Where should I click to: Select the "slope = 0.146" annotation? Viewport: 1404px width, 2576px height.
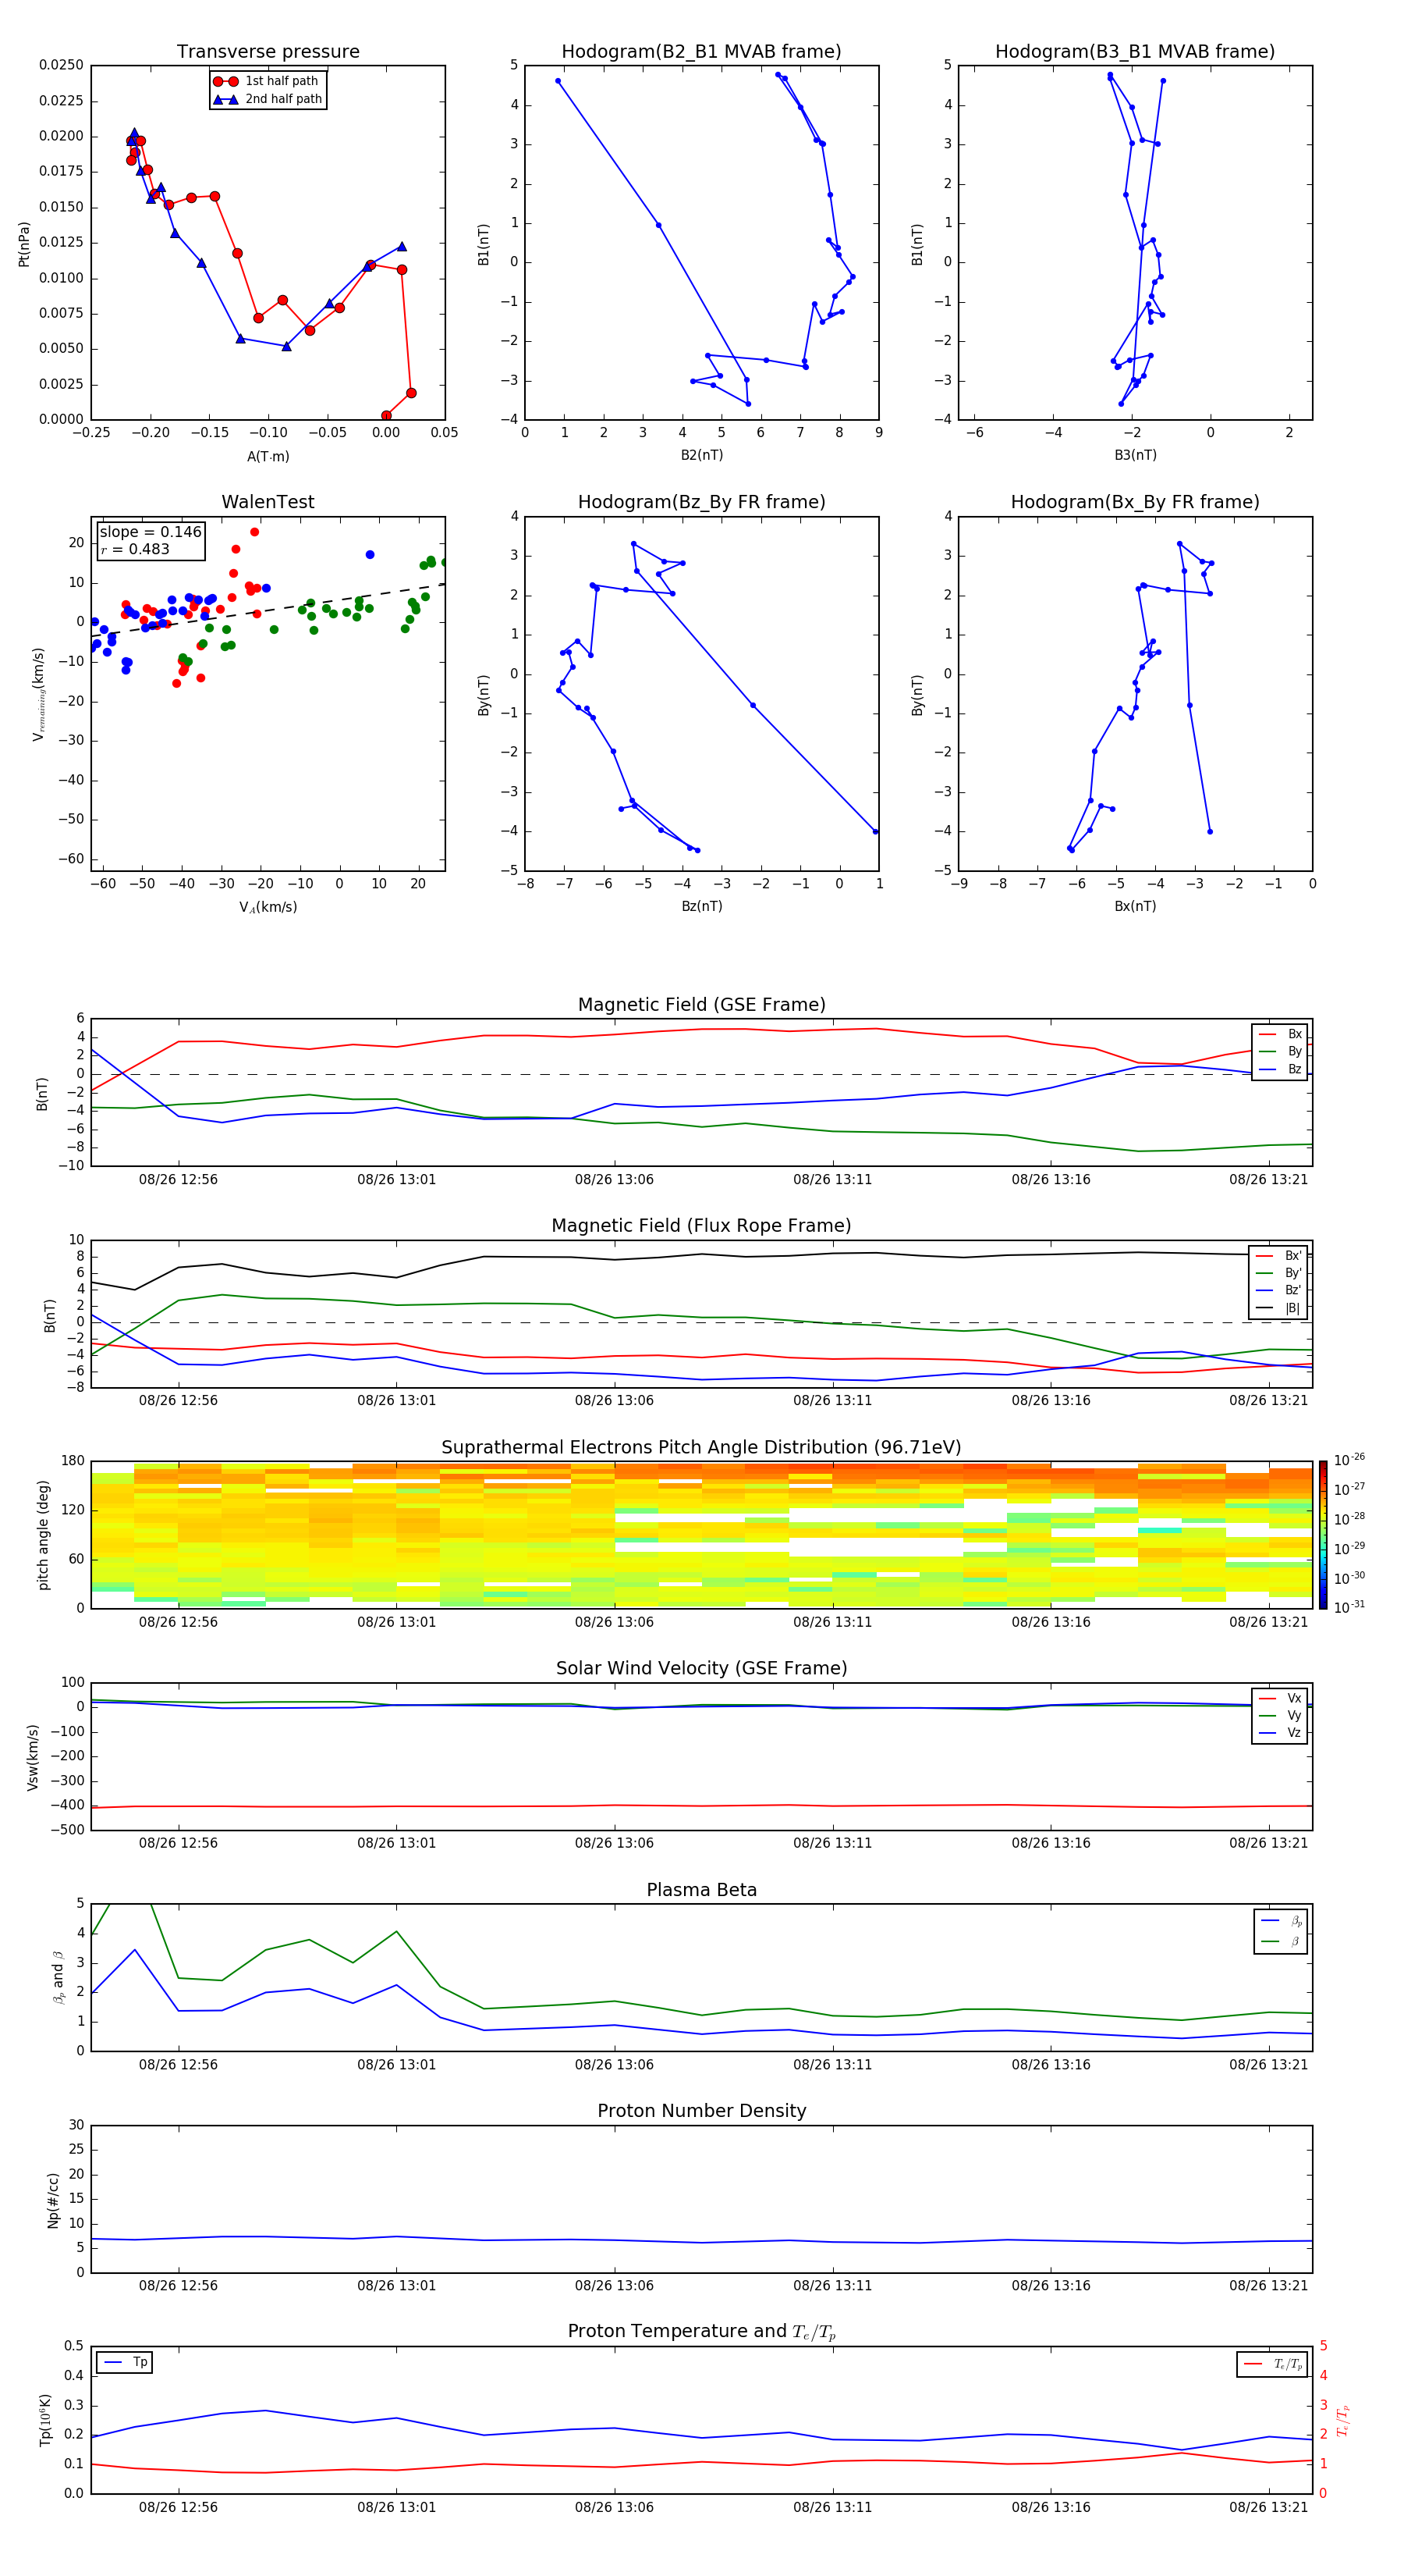click(x=150, y=532)
